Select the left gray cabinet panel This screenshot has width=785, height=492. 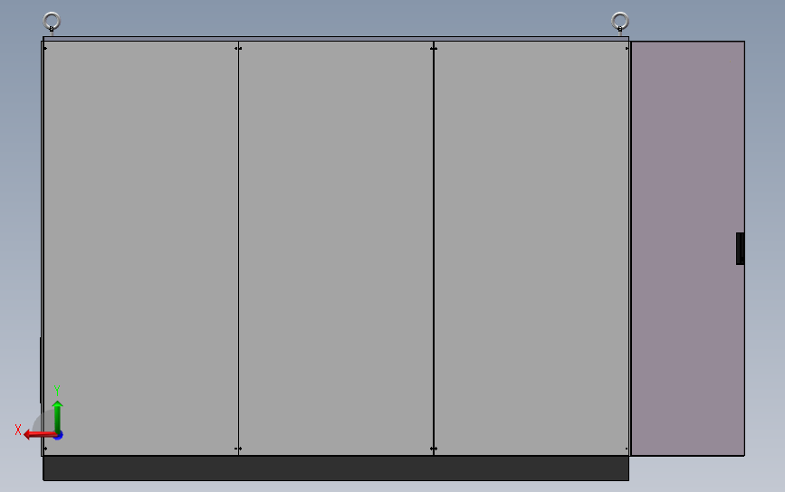pyautogui.click(x=140, y=249)
